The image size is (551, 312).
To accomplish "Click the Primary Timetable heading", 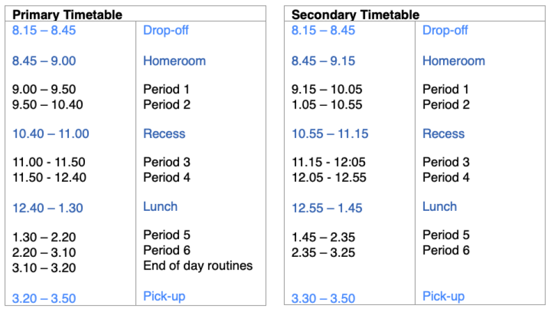I will coord(67,15).
